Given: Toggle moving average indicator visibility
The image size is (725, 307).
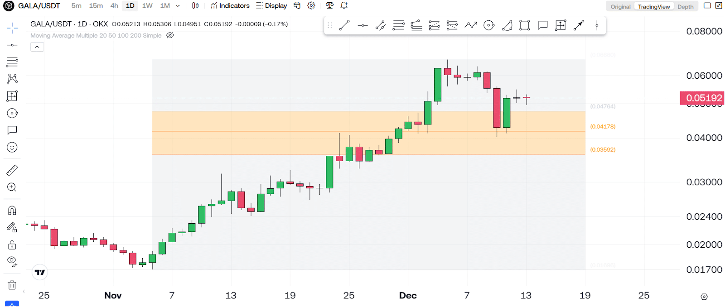Looking at the screenshot, I should point(170,35).
